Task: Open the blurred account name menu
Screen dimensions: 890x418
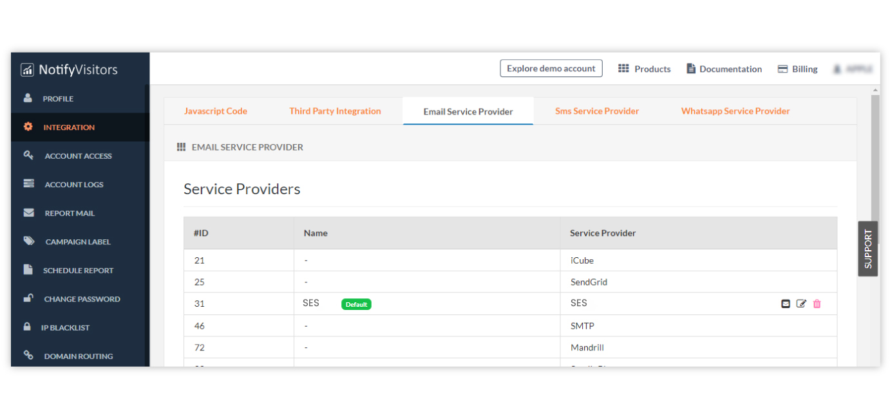Action: tap(853, 69)
